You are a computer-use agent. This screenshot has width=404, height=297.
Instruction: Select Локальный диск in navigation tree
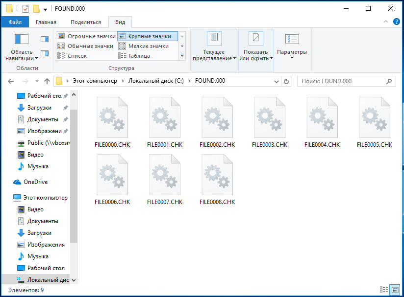point(36,279)
